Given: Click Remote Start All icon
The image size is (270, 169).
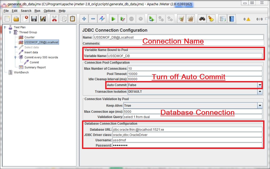Looking at the screenshot, I should (x=152, y=19).
